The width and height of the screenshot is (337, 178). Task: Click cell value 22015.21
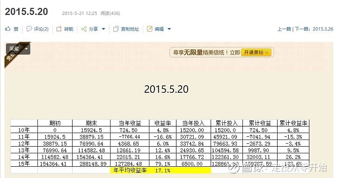tap(128, 157)
